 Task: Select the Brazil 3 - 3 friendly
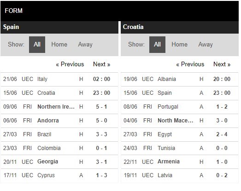point(59,134)
